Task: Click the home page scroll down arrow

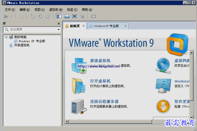Action: click(191, 118)
